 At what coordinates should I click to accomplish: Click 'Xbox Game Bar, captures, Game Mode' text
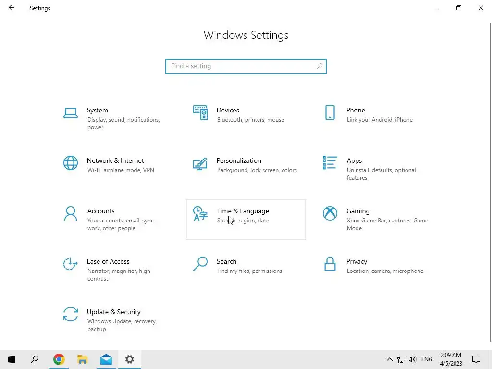pos(387,224)
